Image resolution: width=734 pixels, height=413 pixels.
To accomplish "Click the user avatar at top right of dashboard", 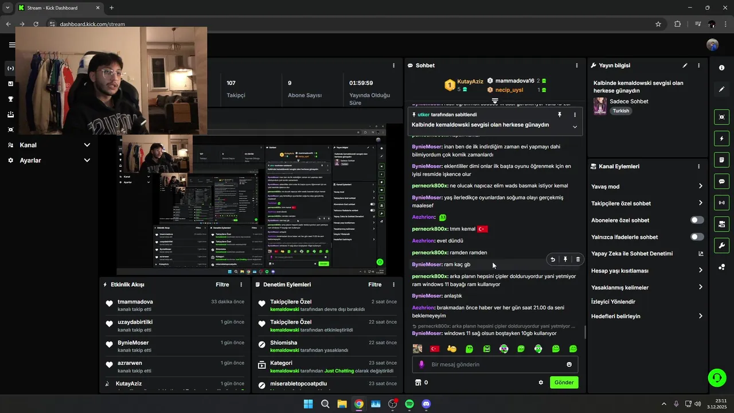I will (x=712, y=45).
